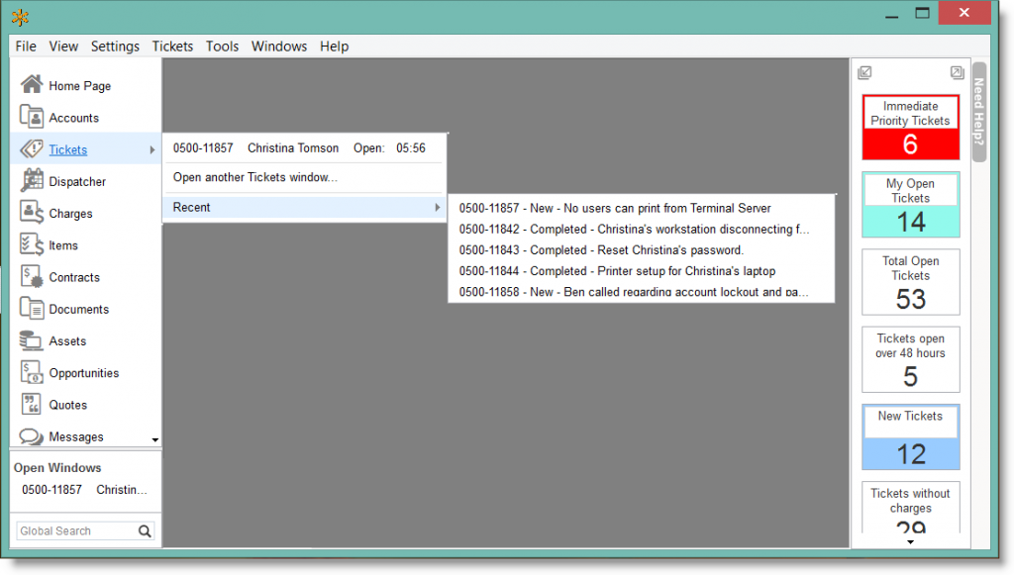Click the Documents icon
1014x575 pixels.
[x=32, y=309]
